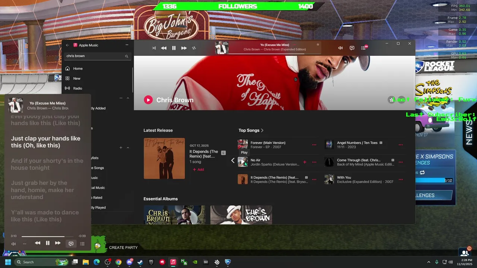Open Radio in the sidebar
This screenshot has height=268, width=477.
tap(97, 88)
